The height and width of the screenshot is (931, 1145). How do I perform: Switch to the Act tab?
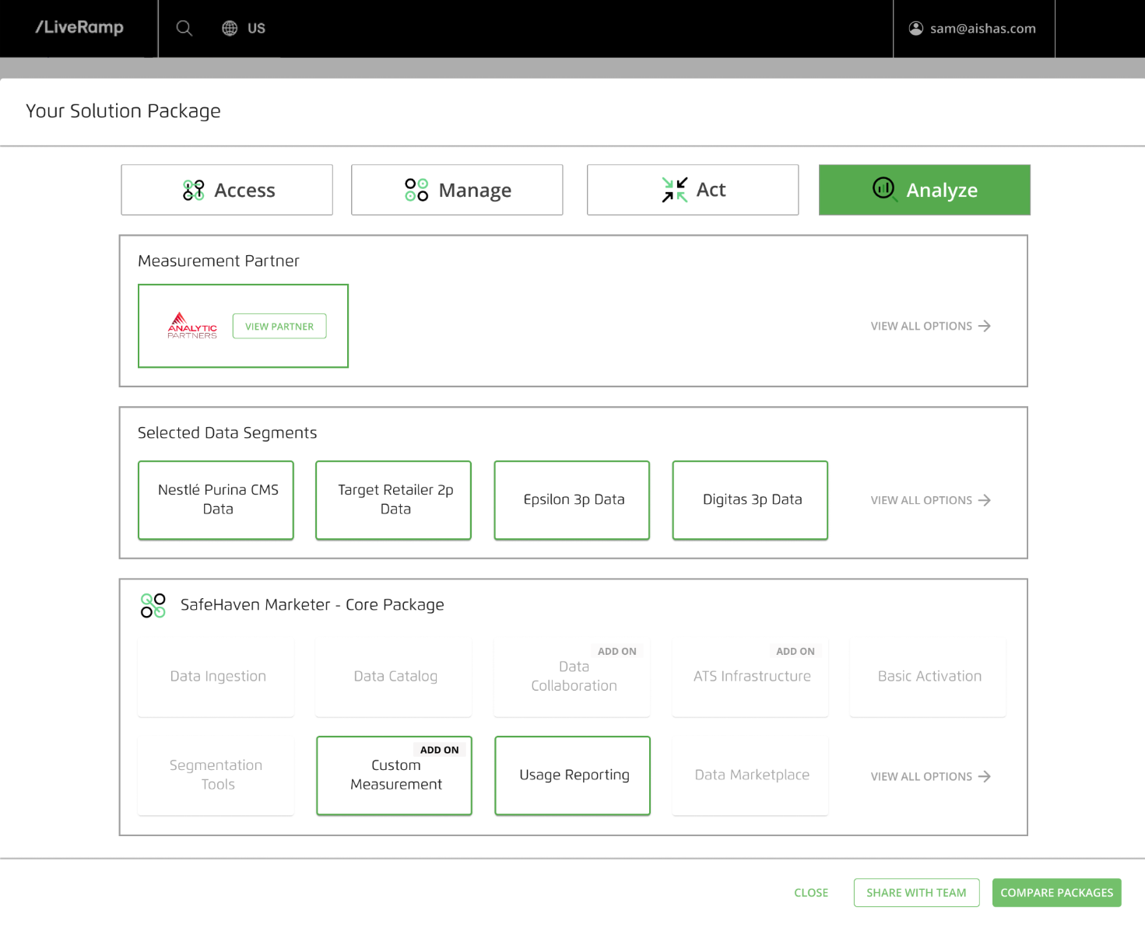[x=693, y=190]
